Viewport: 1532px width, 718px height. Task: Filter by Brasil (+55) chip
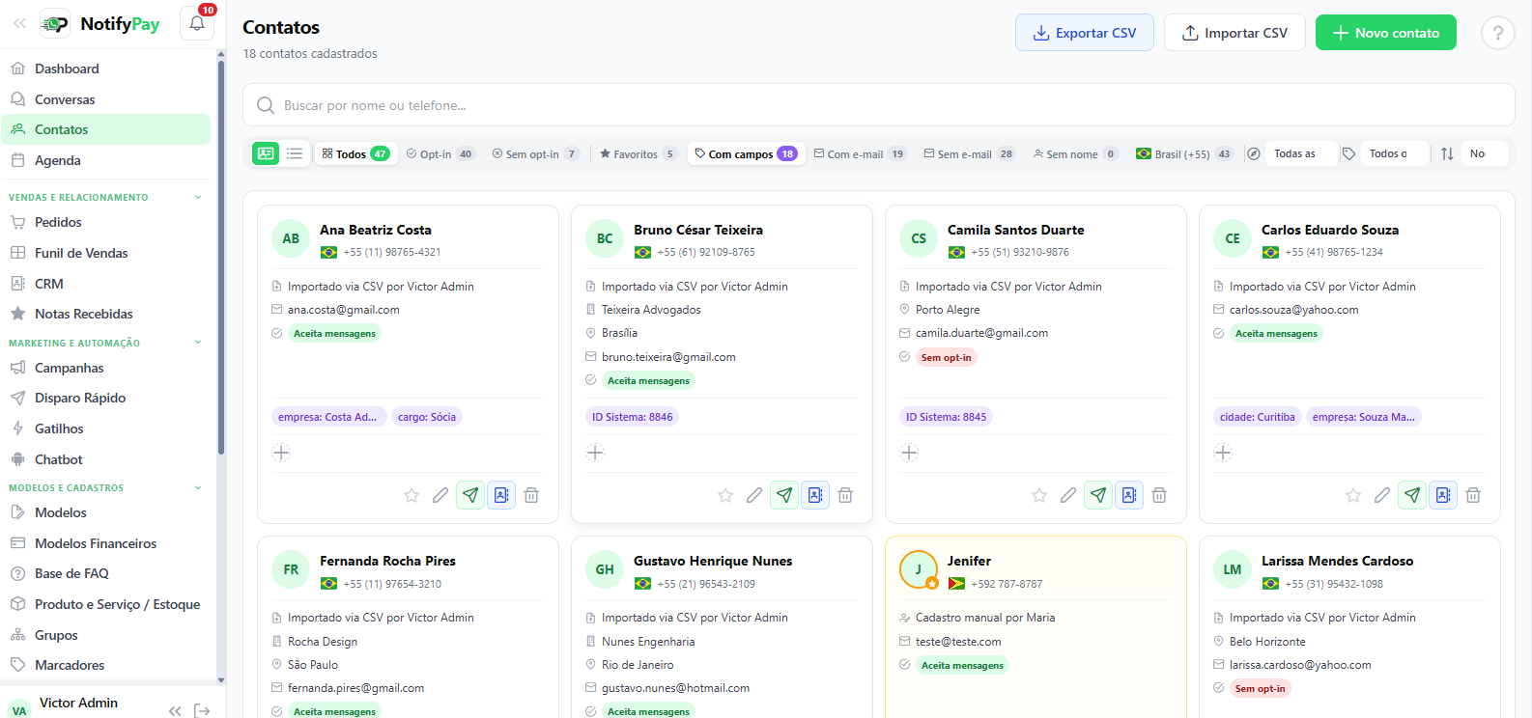(1184, 153)
